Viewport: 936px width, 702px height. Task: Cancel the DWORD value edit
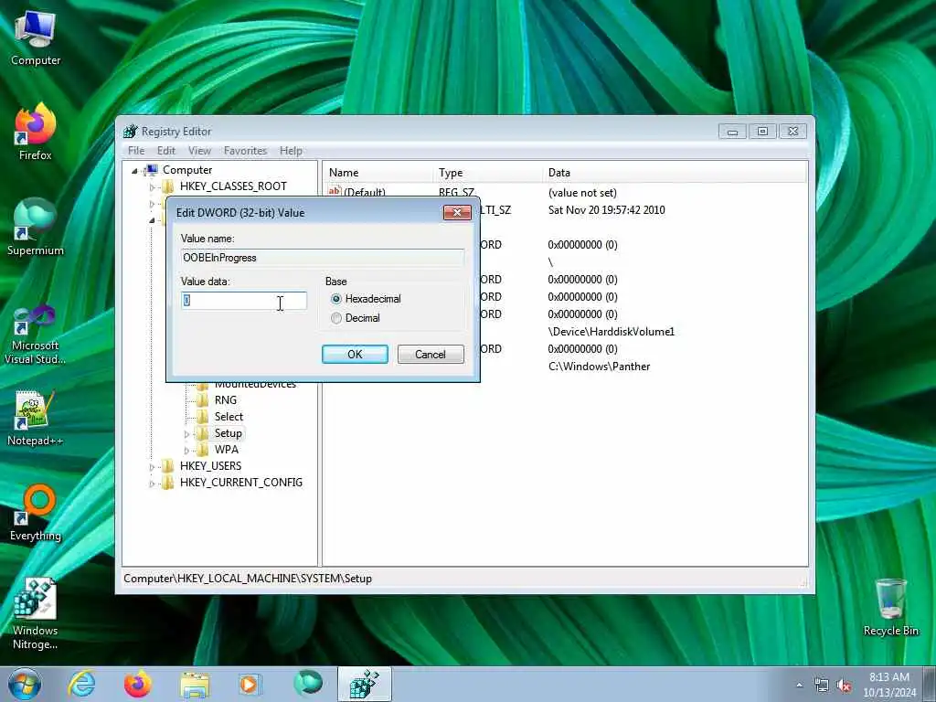pyautogui.click(x=431, y=354)
